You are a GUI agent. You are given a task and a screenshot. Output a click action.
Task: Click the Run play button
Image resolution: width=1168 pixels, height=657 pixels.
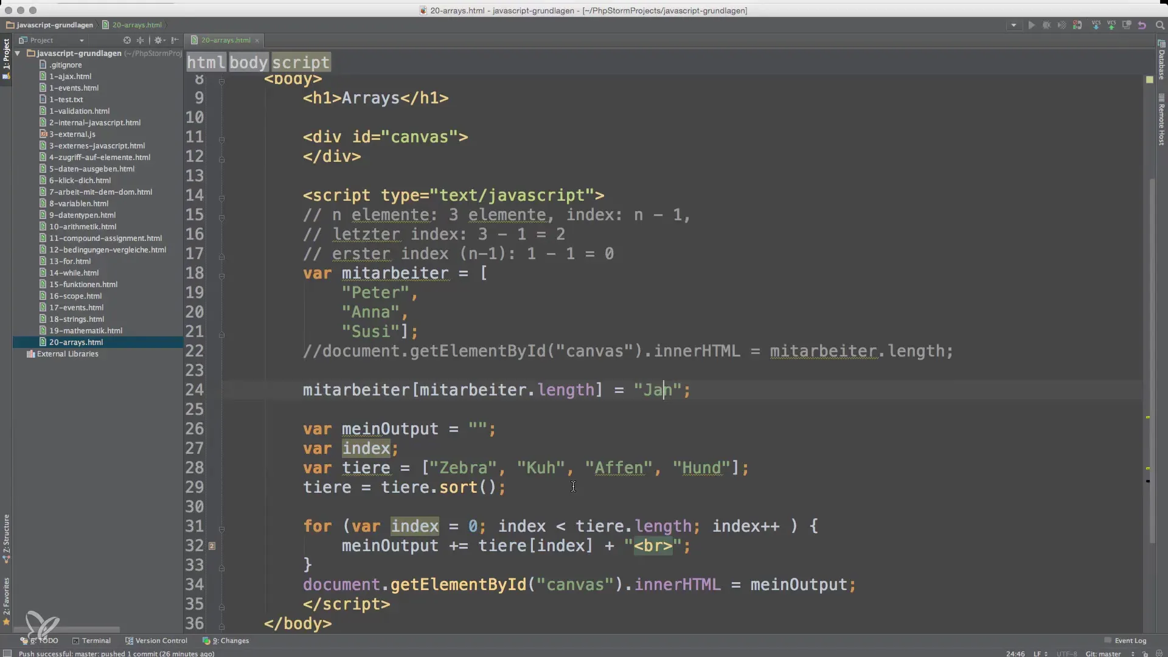coord(1031,25)
